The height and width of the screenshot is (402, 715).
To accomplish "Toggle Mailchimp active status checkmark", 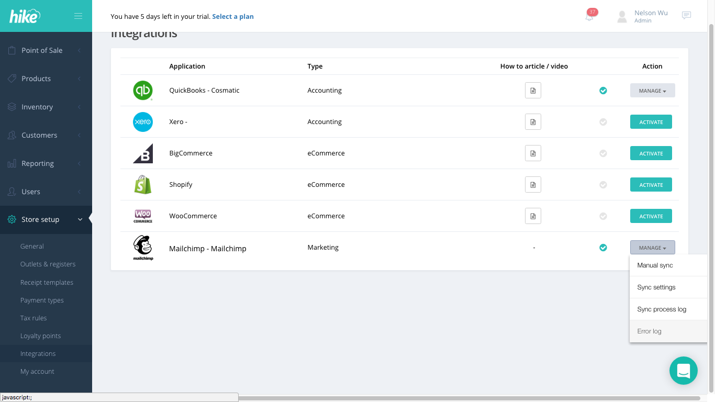I will click(x=603, y=248).
